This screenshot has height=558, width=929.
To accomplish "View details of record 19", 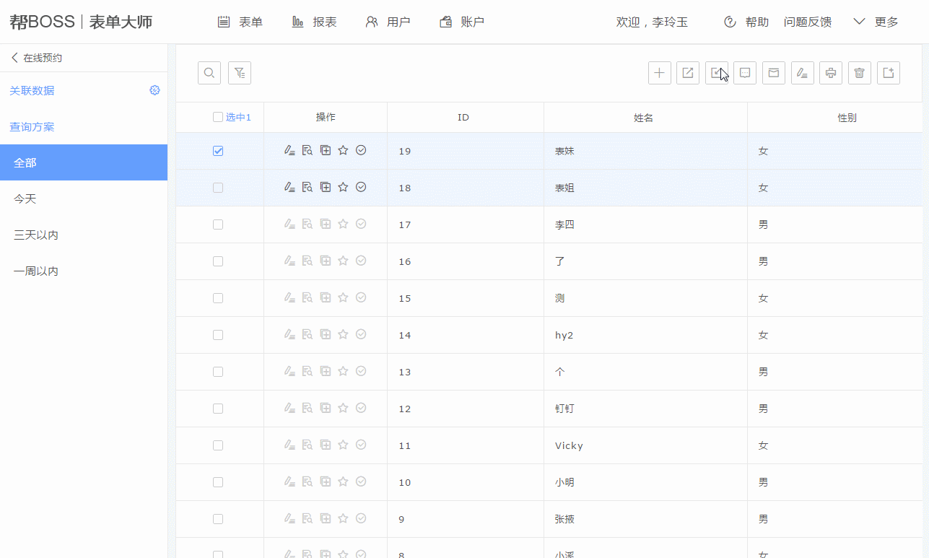I will coord(308,151).
